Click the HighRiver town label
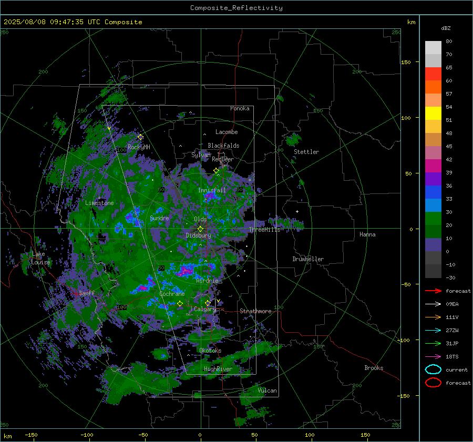This screenshot has width=473, height=442. [218, 369]
